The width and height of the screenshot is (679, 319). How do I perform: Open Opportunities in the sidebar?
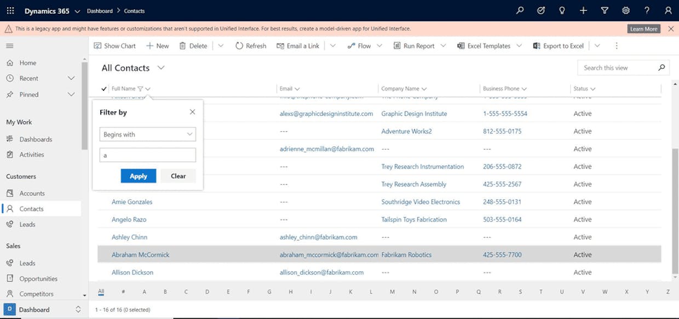38,279
